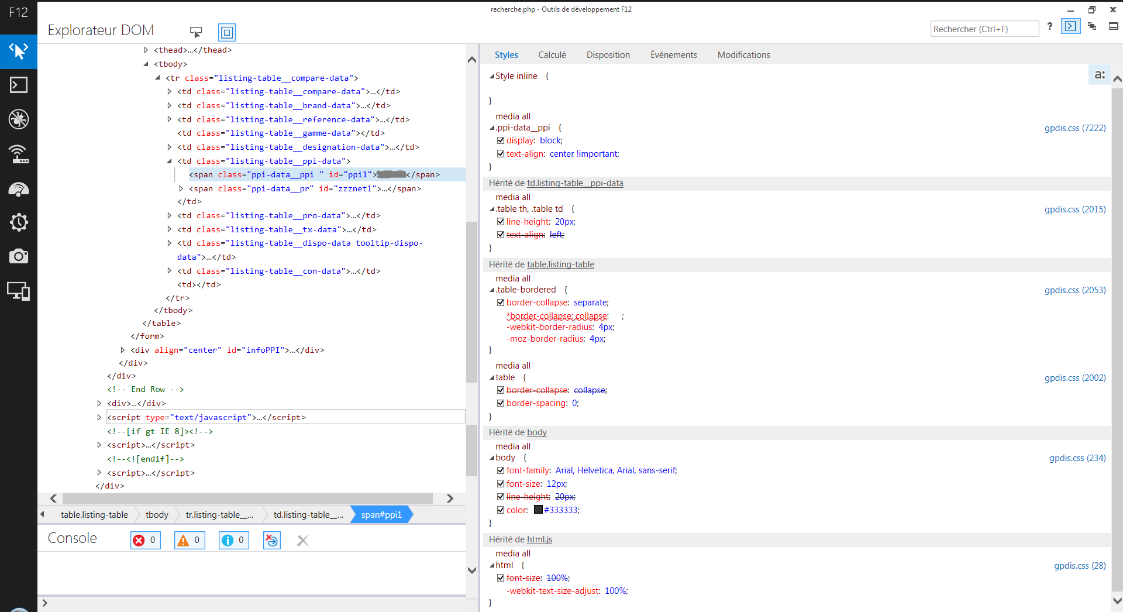Switch to the Styles tab
The height and width of the screenshot is (612, 1123).
(x=507, y=55)
